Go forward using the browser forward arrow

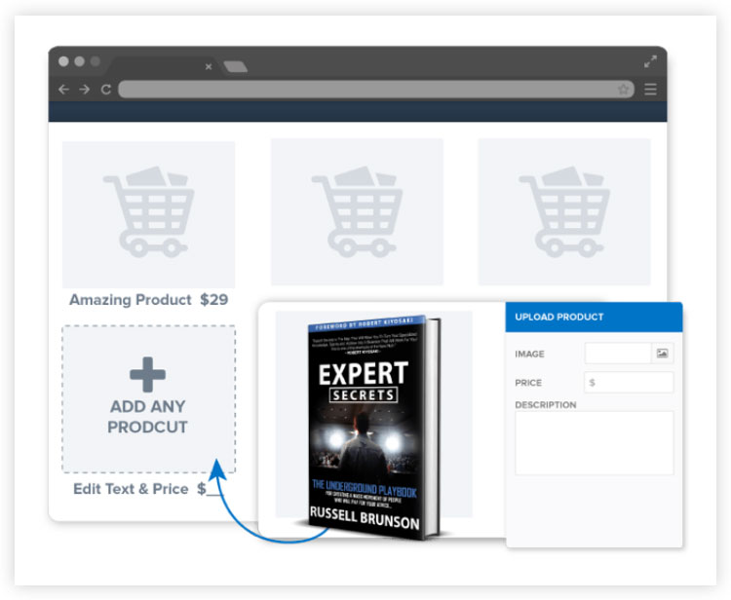[85, 89]
